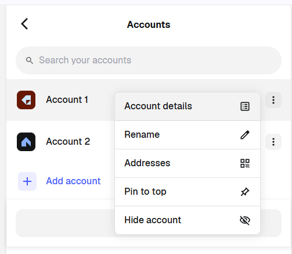
Task: Click Account 2 house avatar icon
Action: coord(26,142)
